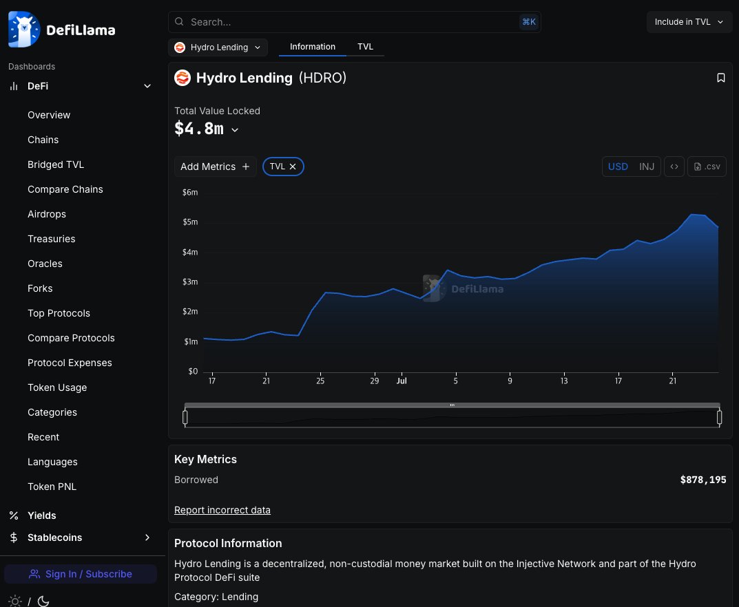Click the Hydro Lending header logo
The height and width of the screenshot is (607, 739).
coord(183,78)
